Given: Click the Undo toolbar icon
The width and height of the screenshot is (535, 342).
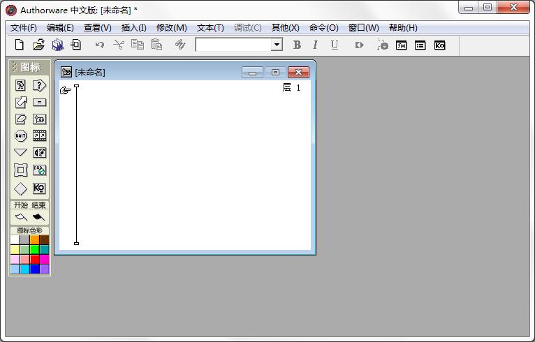Looking at the screenshot, I should click(100, 45).
